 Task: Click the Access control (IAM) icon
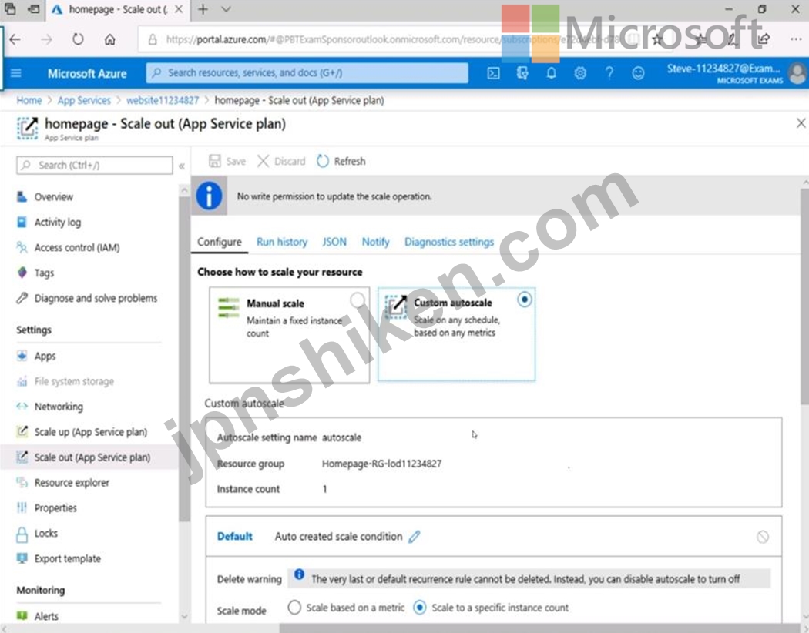coord(22,247)
